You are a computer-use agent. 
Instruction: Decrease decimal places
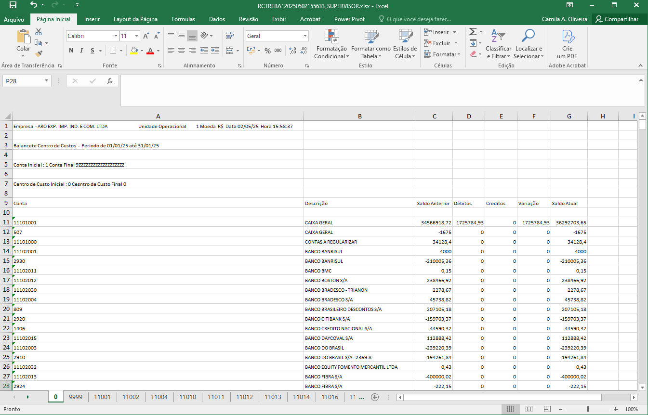coord(304,51)
